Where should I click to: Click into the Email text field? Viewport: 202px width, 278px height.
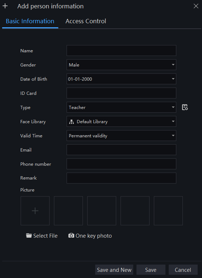tap(121, 150)
